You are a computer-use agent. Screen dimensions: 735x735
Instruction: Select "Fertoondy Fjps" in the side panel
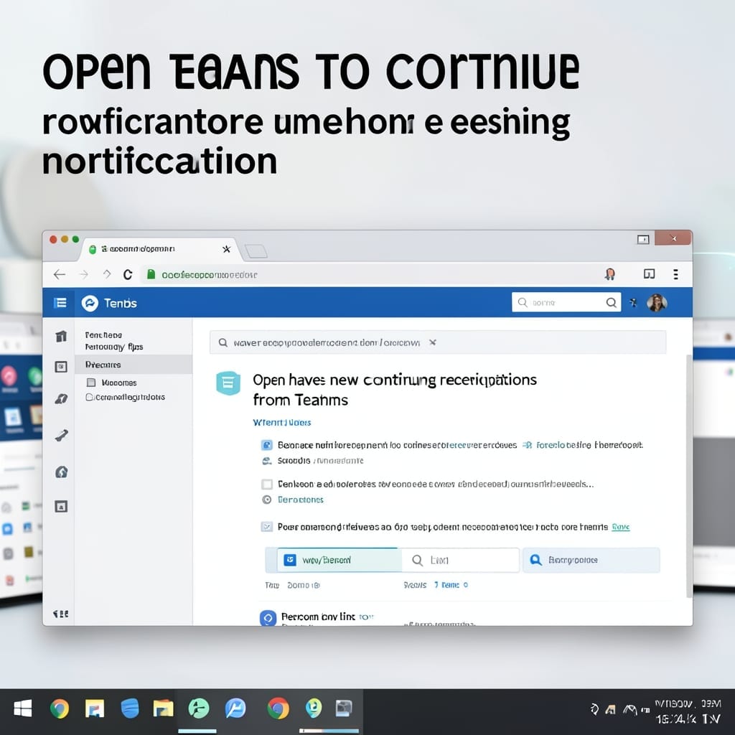114,347
